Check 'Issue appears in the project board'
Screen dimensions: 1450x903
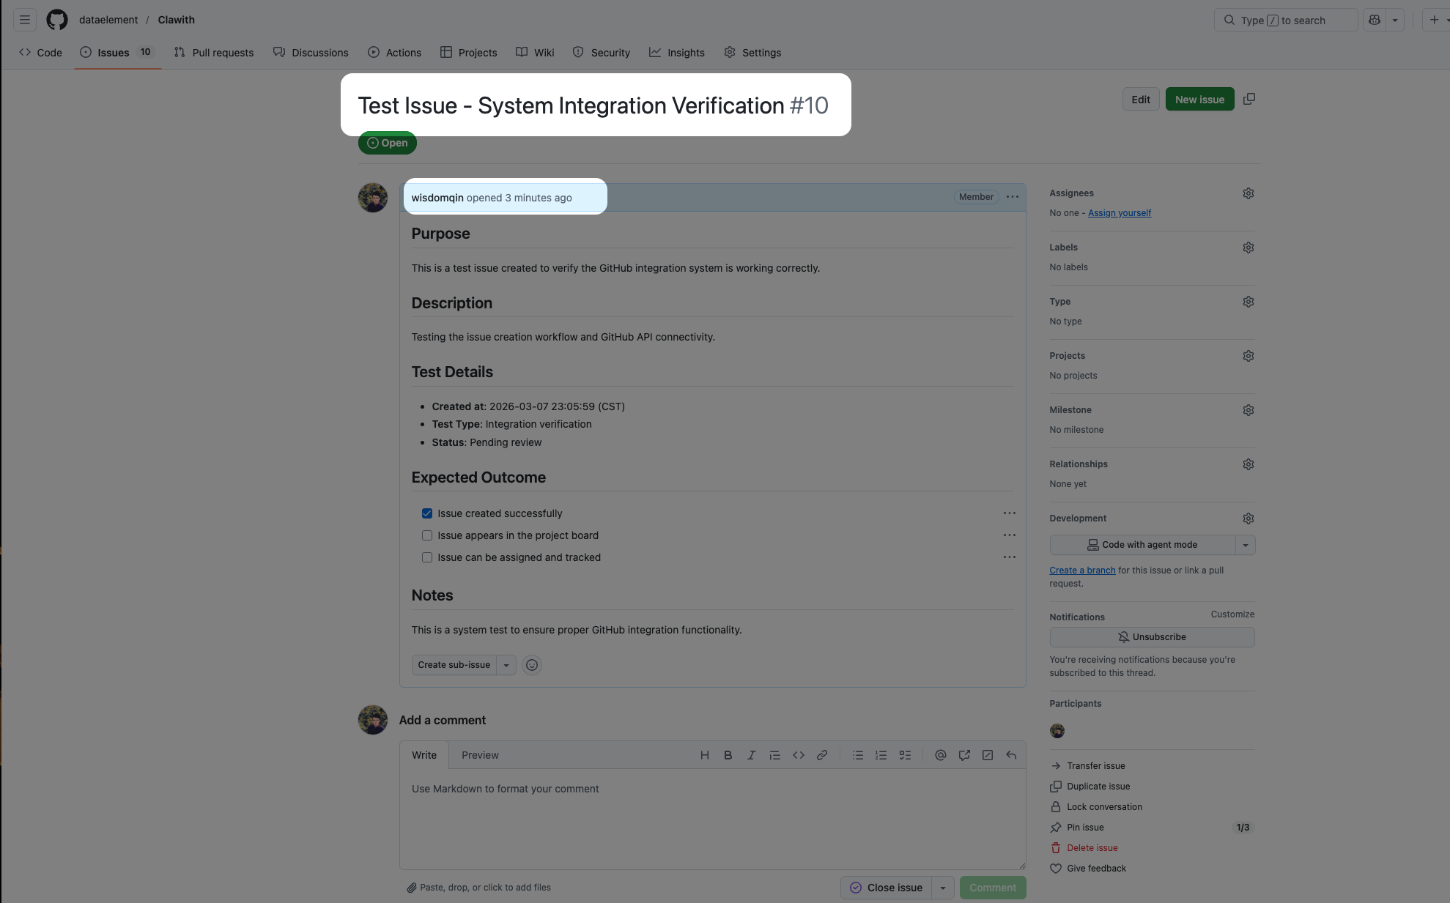(427, 535)
